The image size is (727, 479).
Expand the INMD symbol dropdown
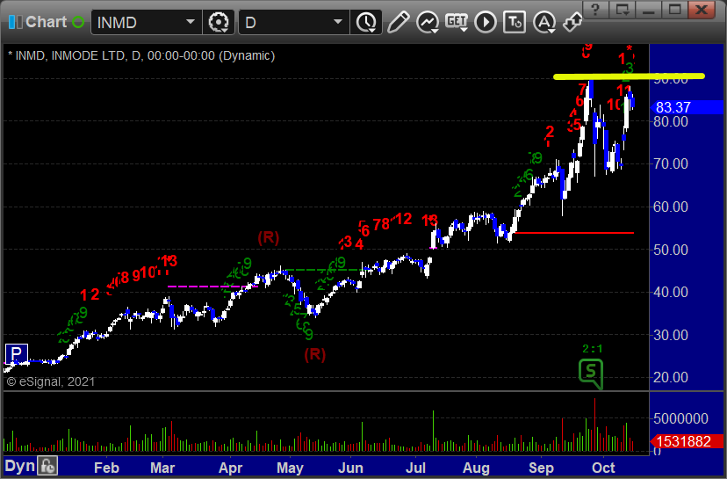click(191, 22)
